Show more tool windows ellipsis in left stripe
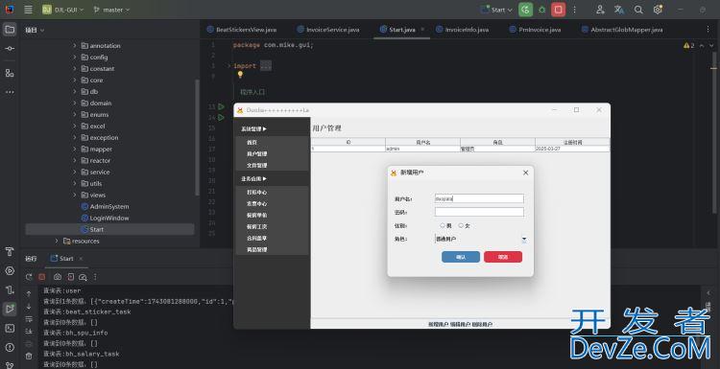 [10, 92]
